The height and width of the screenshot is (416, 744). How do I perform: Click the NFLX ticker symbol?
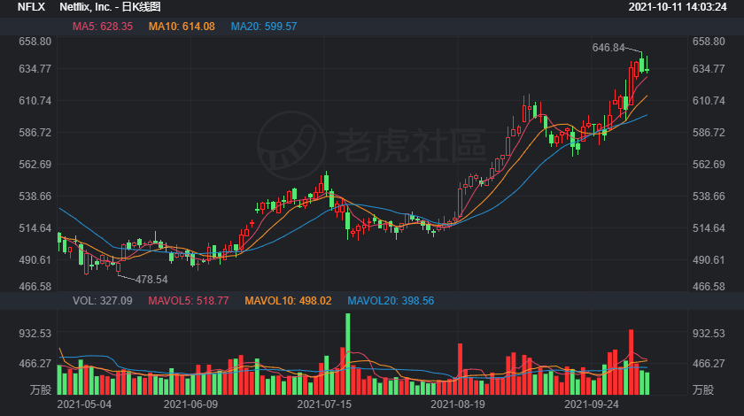click(x=31, y=7)
